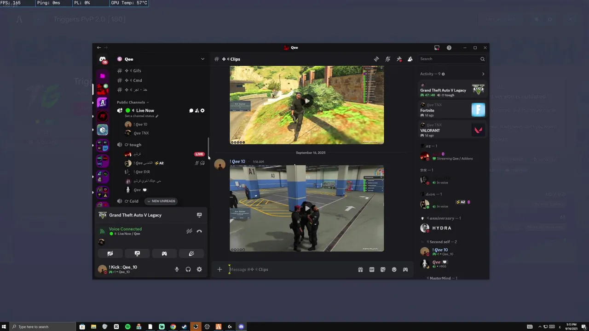This screenshot has width=589, height=331.
Task: Open the emoji picker
Action: point(394,269)
